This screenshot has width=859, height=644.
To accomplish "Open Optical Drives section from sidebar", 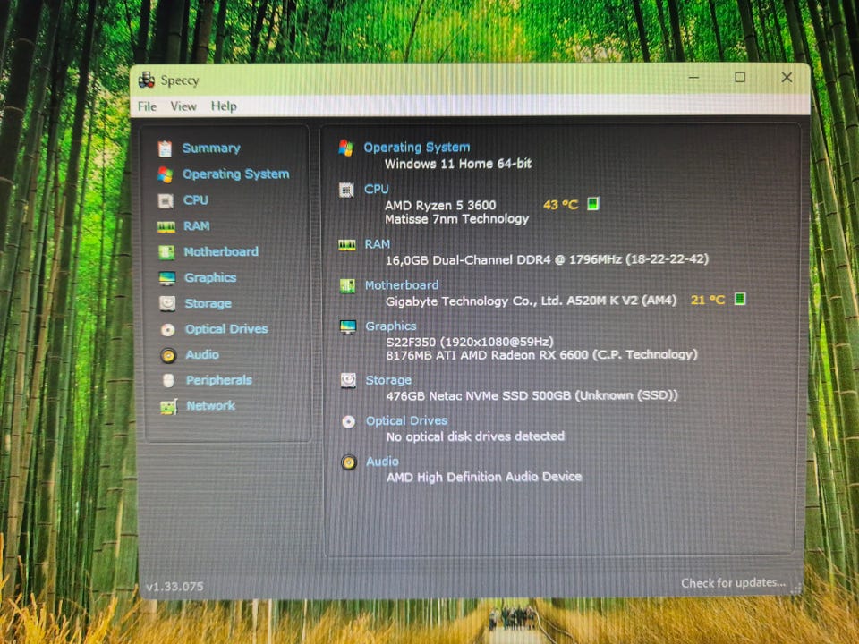I will (x=226, y=328).
